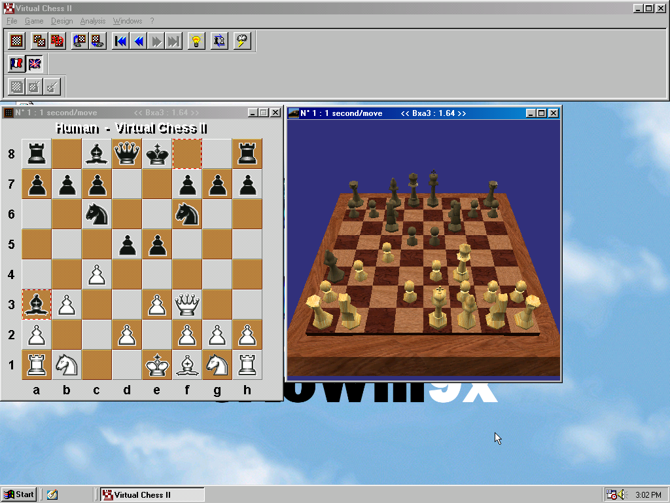Viewport: 670px width, 503px height.
Task: Click the double-chessboard toolbar icon
Action: (39, 41)
